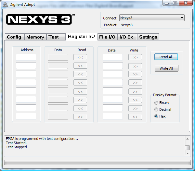This screenshot has height=171, width=195.
Task: Click the Digilent Adept title bar icon
Action: pyautogui.click(x=5, y=5)
